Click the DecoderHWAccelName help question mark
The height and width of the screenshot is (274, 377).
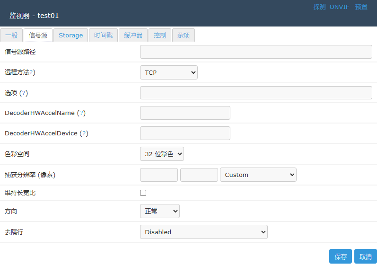[x=81, y=113]
